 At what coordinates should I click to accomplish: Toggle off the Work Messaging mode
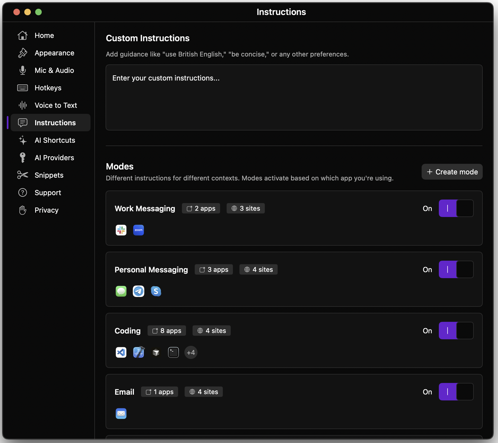456,208
